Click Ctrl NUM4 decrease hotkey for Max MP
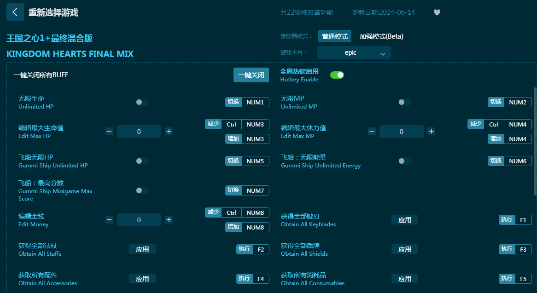The width and height of the screenshot is (537, 293). coord(500,124)
